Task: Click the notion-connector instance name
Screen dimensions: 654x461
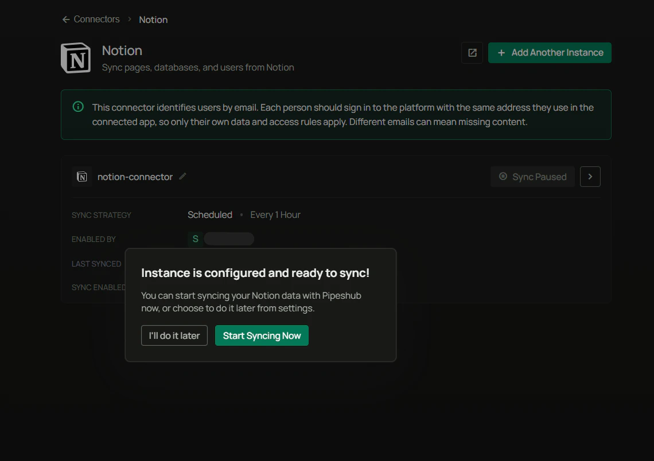Action: [135, 177]
